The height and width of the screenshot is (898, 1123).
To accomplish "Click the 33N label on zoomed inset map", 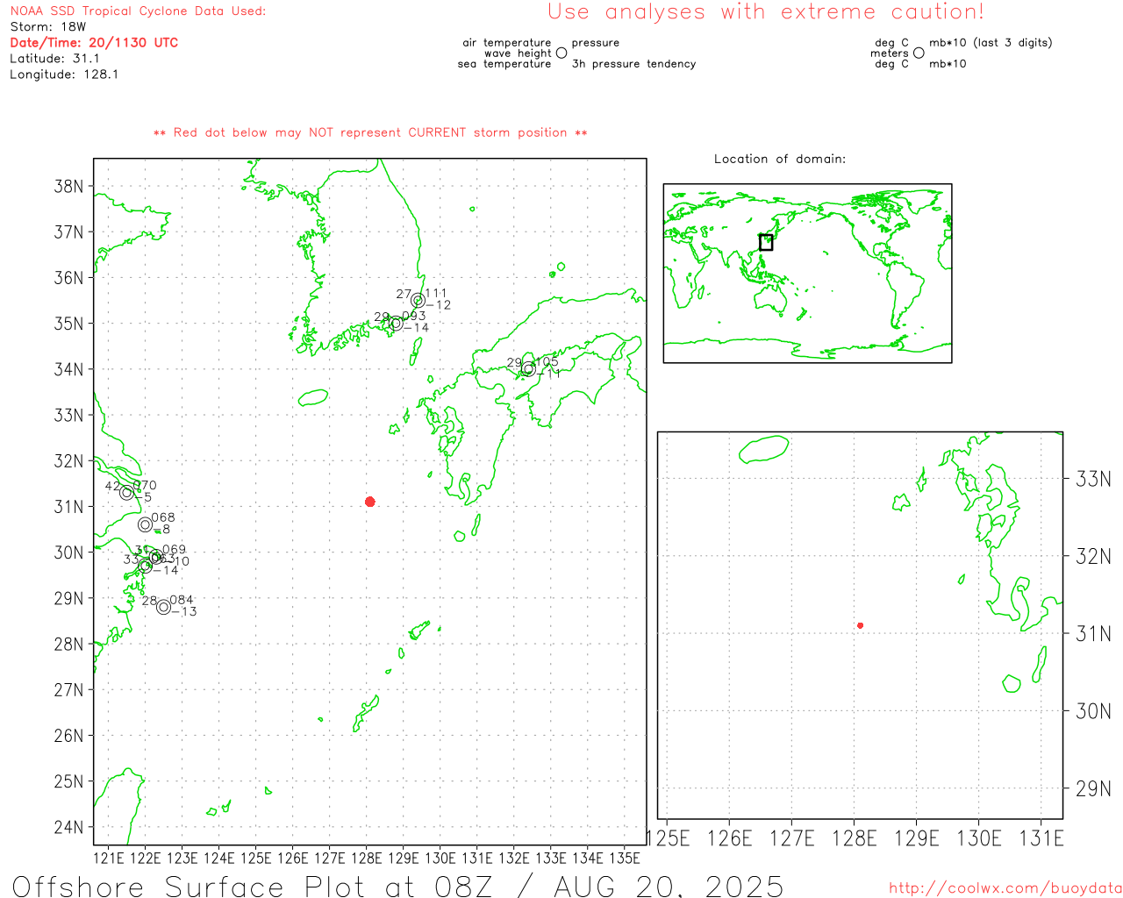I will click(1093, 479).
